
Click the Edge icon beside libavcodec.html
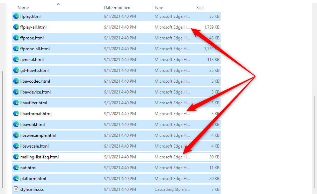(16, 81)
